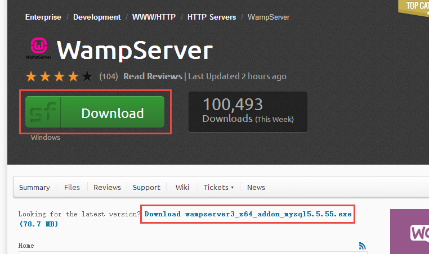This screenshot has height=254, width=429.
Task: Click the WampServer breadcrumb text
Action: coord(269,17)
